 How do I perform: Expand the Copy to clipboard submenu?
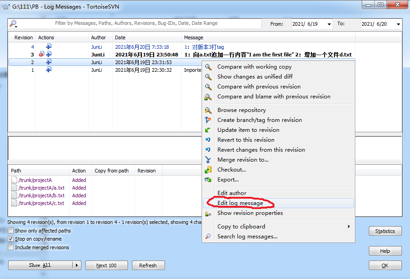click(x=349, y=227)
